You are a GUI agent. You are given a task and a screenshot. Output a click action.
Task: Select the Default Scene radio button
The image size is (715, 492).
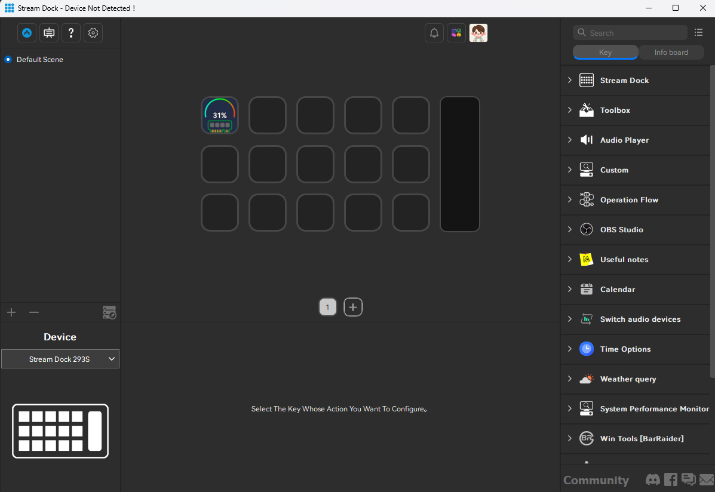coord(8,60)
